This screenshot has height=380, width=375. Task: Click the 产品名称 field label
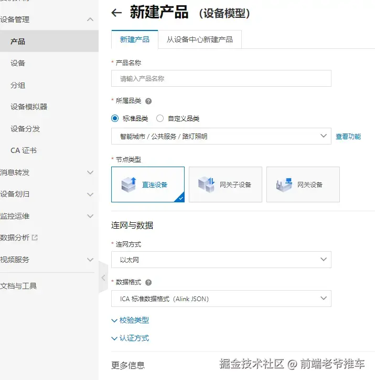[128, 63]
